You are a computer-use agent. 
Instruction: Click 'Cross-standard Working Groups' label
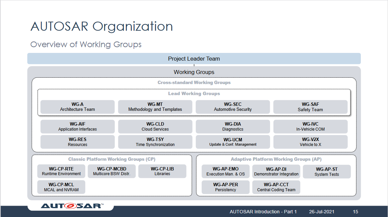[x=194, y=82]
